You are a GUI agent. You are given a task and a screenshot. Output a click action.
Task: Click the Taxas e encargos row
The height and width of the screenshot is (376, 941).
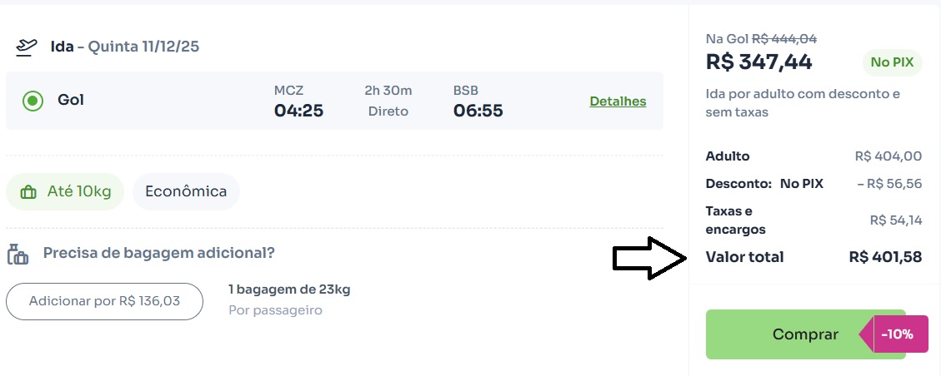click(813, 220)
